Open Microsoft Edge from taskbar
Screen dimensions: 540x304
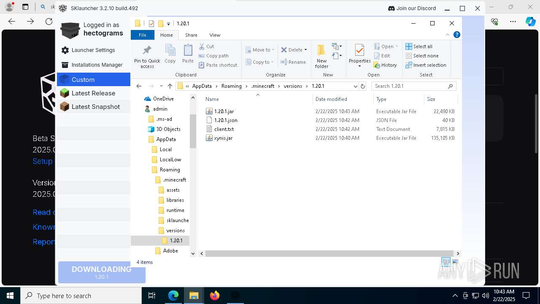[x=173, y=296]
